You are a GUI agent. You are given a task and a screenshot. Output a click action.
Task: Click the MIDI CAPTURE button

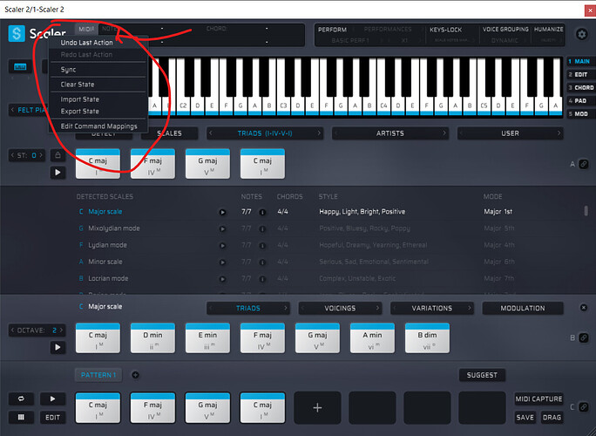pos(538,399)
